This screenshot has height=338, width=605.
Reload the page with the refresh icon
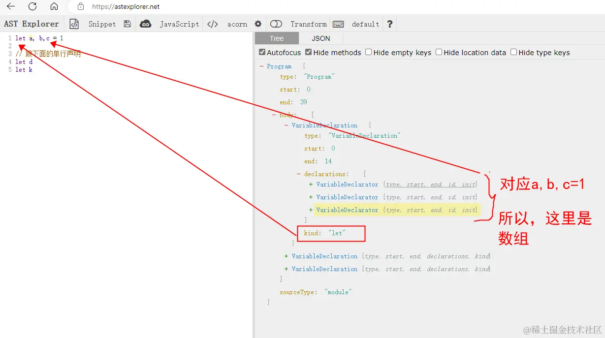[32, 7]
